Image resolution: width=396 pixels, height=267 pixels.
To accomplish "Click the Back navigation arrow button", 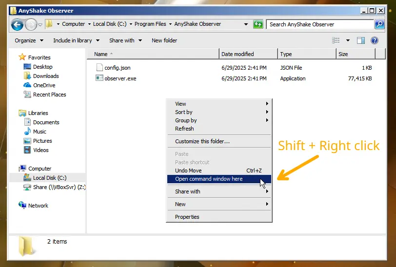I will pyautogui.click(x=17, y=24).
